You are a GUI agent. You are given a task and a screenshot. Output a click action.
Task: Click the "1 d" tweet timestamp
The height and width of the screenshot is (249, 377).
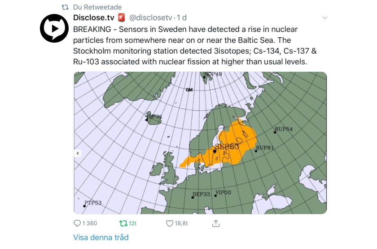182,18
